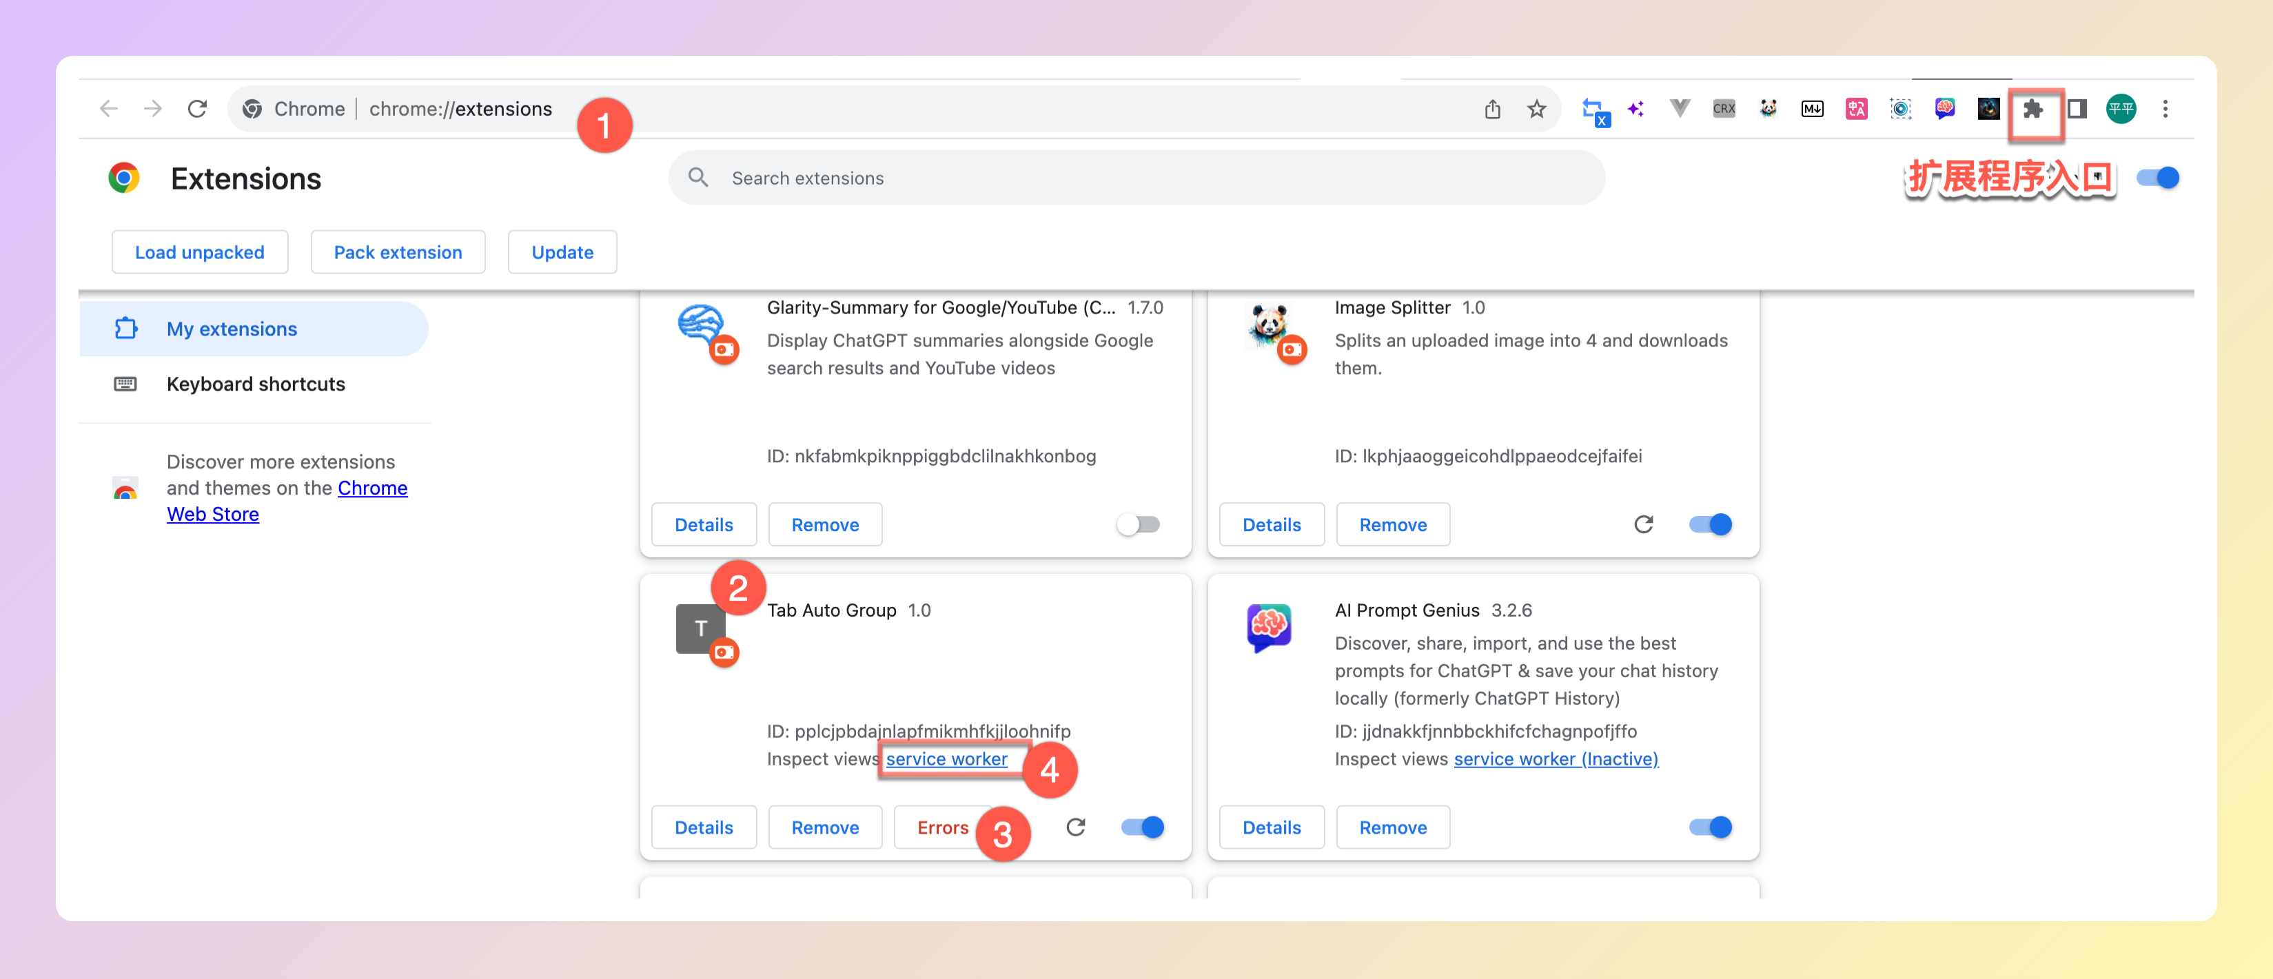Bookmark this page with the star icon
The height and width of the screenshot is (979, 2273).
1536,110
